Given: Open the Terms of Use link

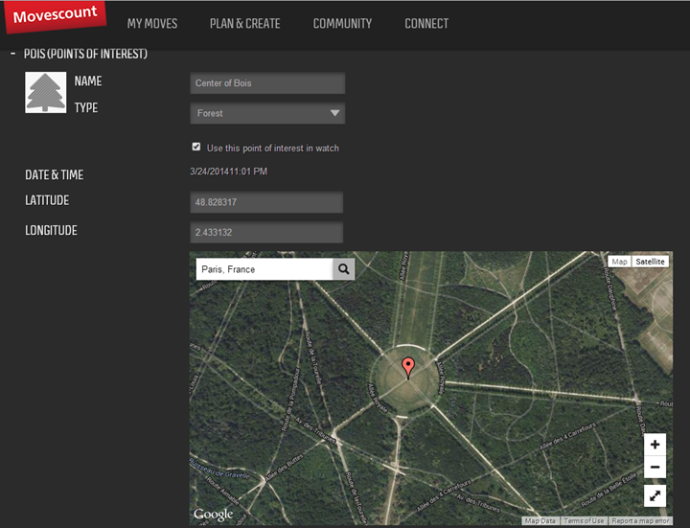Looking at the screenshot, I should 584,521.
